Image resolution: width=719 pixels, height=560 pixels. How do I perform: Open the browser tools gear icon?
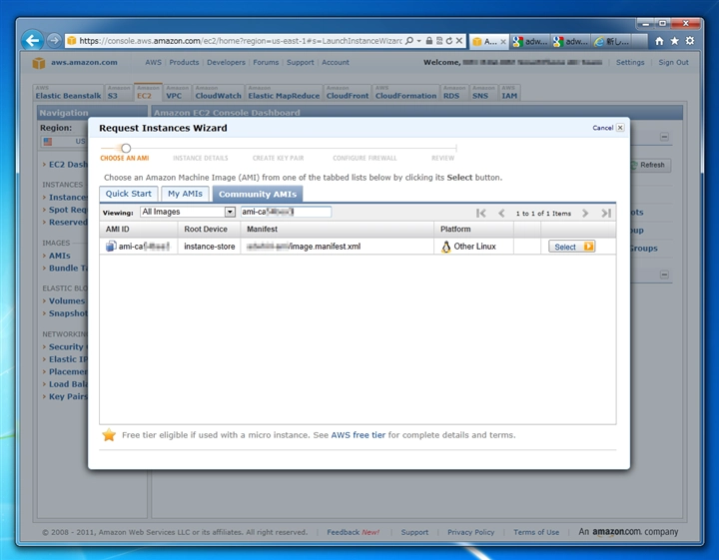tap(690, 41)
